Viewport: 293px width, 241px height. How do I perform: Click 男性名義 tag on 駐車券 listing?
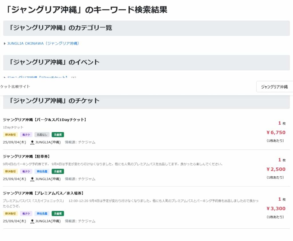(x=42, y=171)
